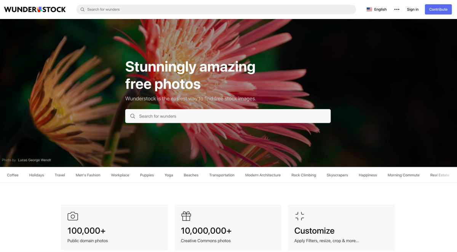Click the Sign in link
This screenshot has width=457, height=252.
pyautogui.click(x=412, y=10)
